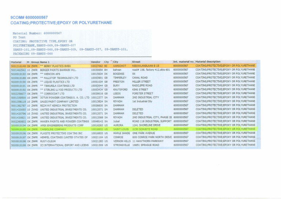
Task: Select vendor number 10027062
Action: coord(97,66)
